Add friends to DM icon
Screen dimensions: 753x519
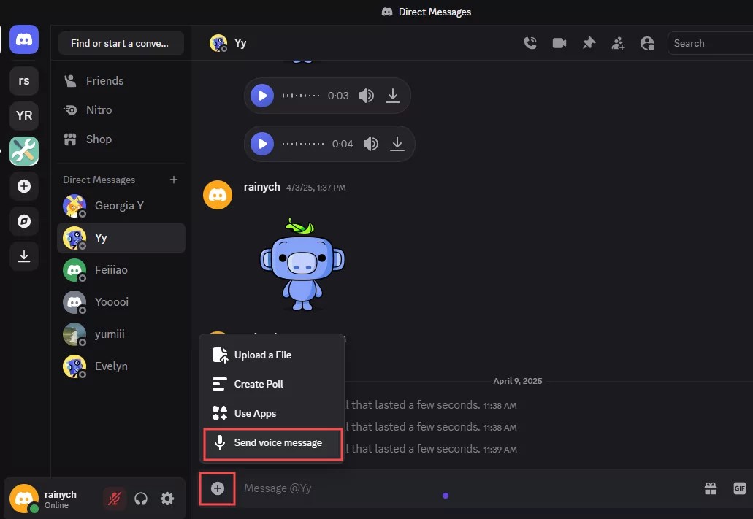coord(618,43)
